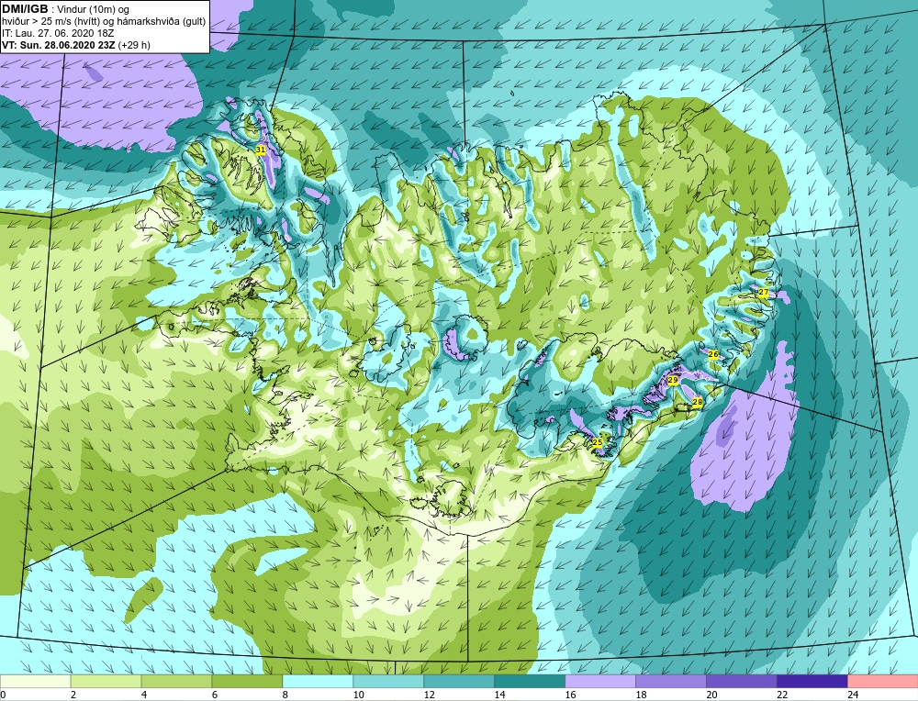The image size is (918, 701).
Task: Click the pink legend swatch above 24 m/s
Action: tap(883, 681)
